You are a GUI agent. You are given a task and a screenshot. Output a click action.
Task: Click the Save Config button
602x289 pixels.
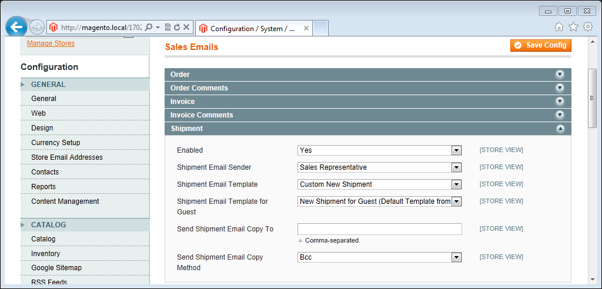pos(540,45)
